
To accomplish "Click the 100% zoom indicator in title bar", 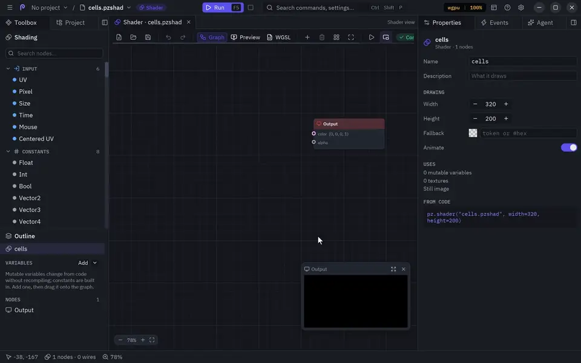I will 476,7.
